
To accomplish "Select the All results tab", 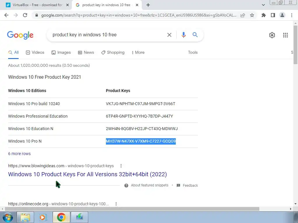I will [13, 53].
